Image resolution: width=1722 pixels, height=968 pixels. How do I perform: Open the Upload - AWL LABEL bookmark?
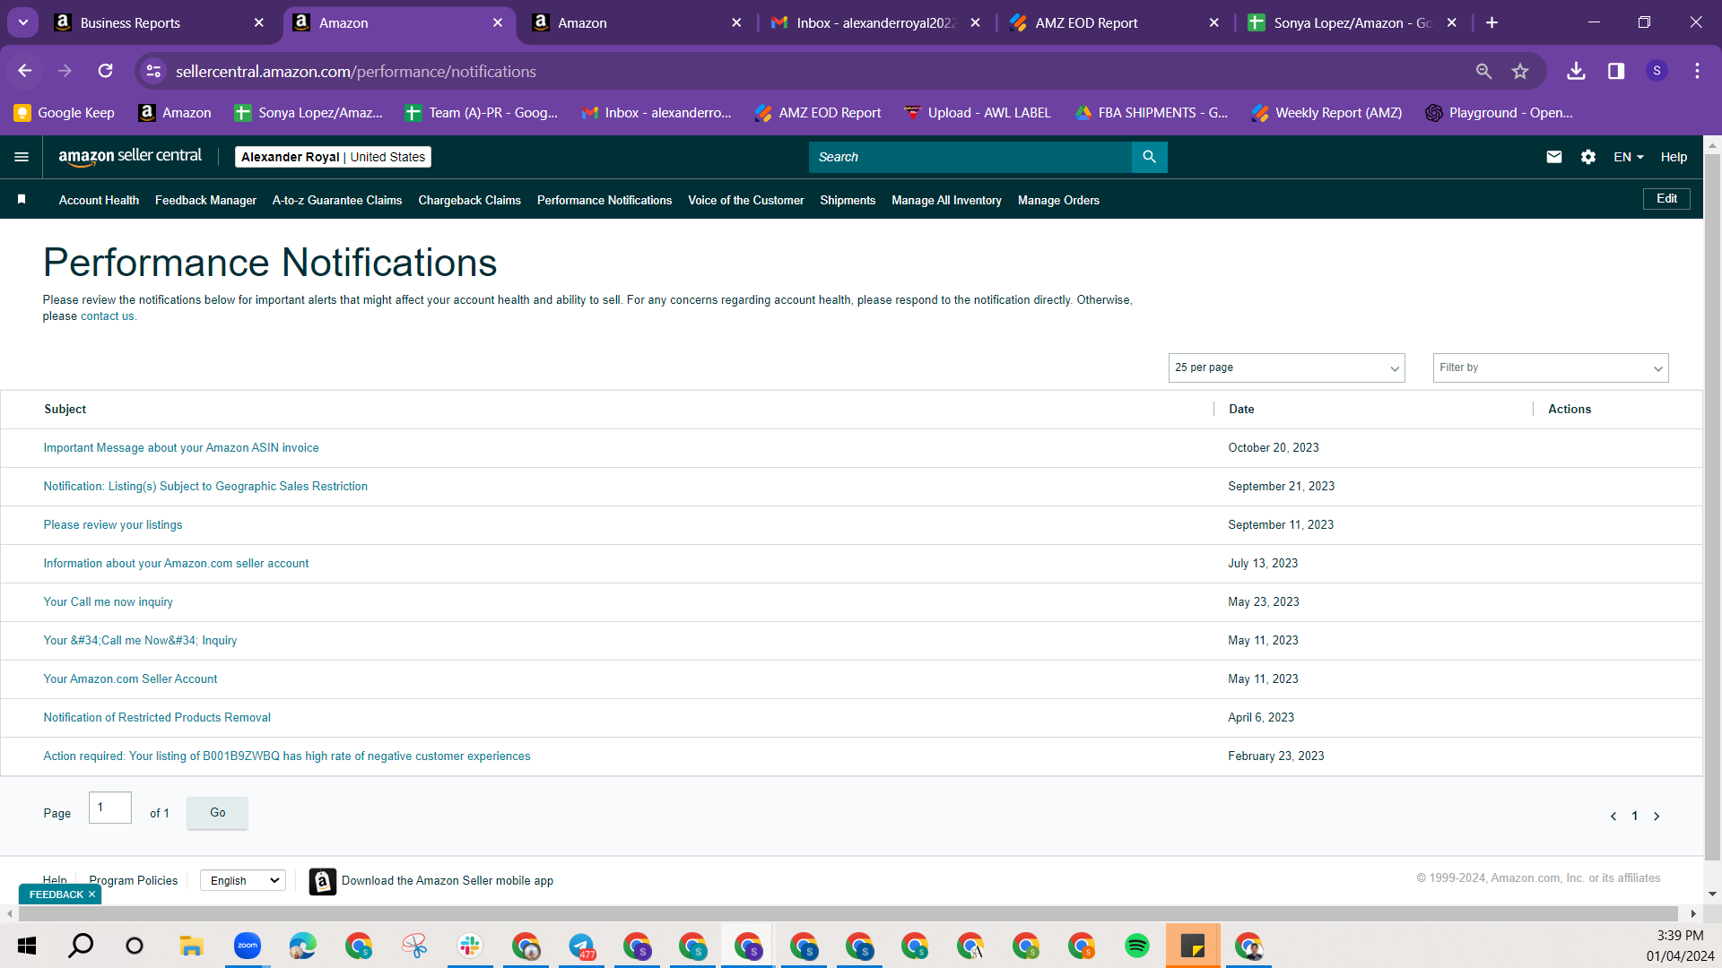coord(977,113)
